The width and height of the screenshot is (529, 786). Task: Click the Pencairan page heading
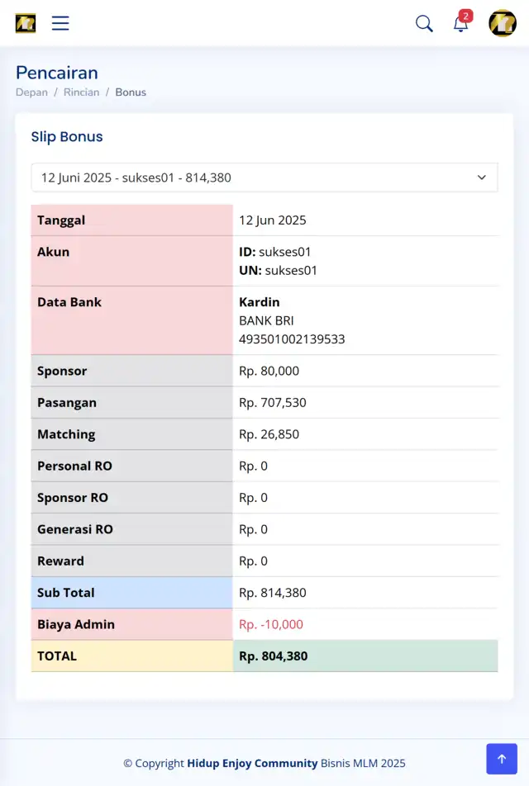coord(57,73)
